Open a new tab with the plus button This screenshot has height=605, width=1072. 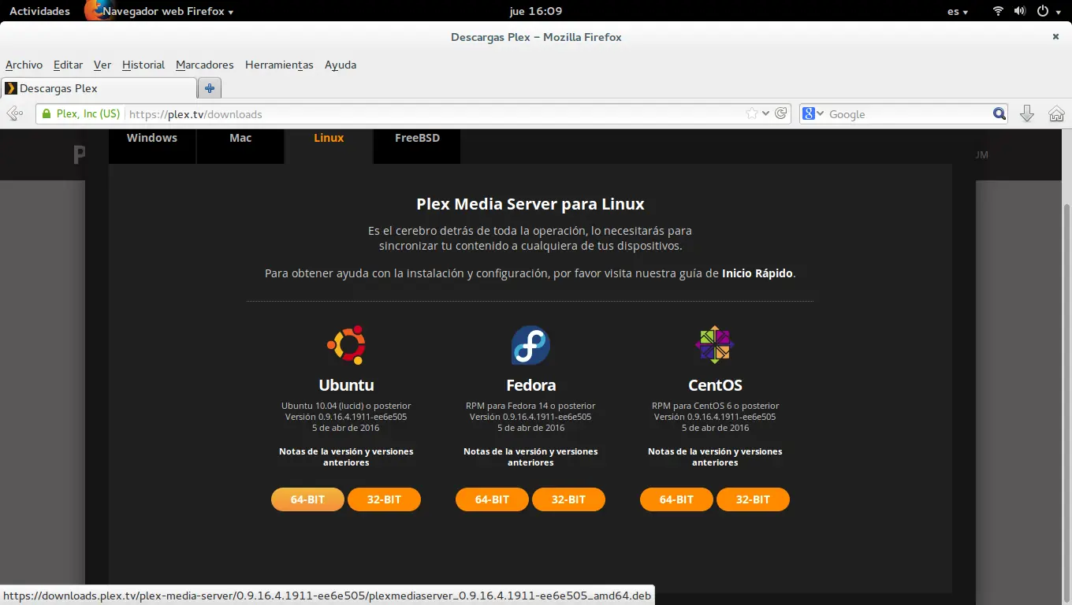click(210, 88)
